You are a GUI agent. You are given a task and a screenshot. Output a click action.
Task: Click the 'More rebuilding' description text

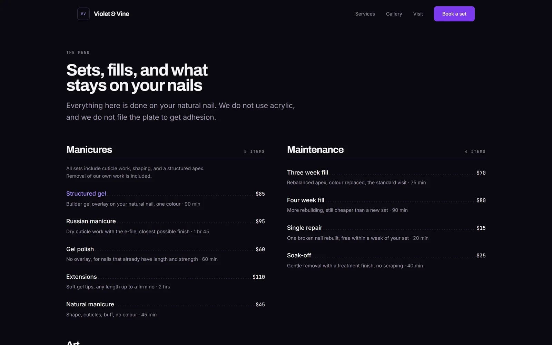pyautogui.click(x=347, y=210)
